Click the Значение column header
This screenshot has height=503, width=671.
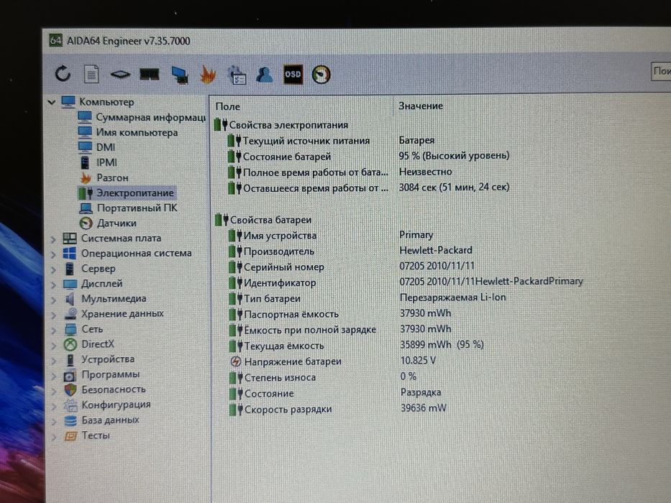pyautogui.click(x=421, y=106)
